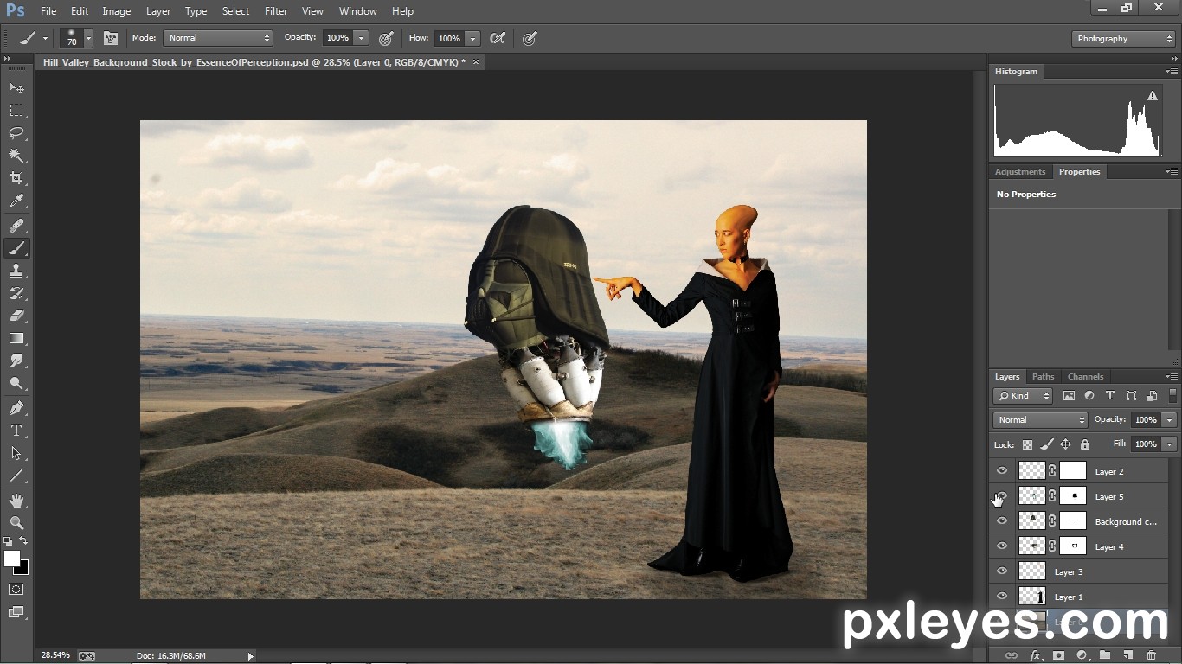Select the Eraser tool
Image resolution: width=1182 pixels, height=664 pixels.
(x=16, y=316)
